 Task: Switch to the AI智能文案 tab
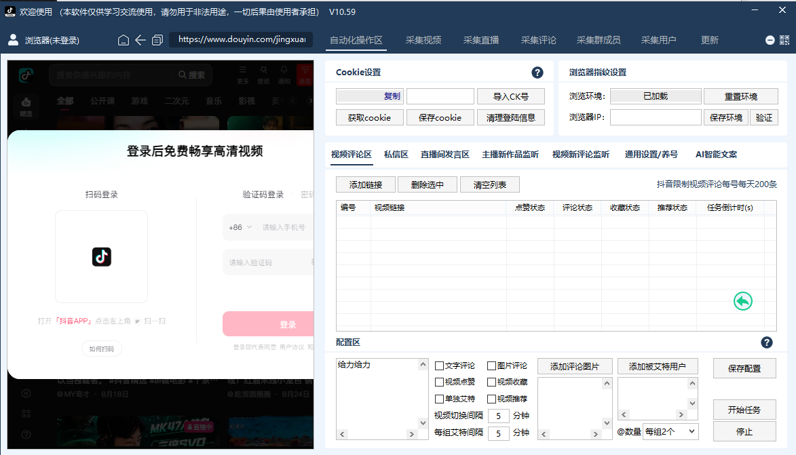(x=717, y=154)
